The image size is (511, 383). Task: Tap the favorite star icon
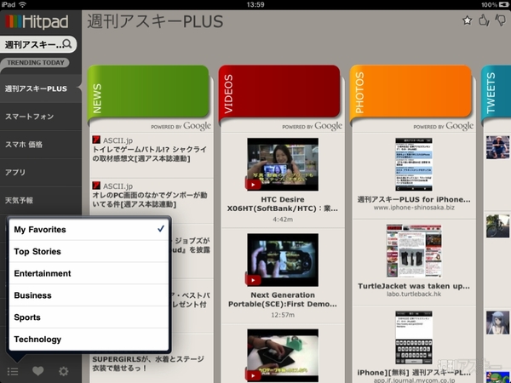tap(467, 20)
